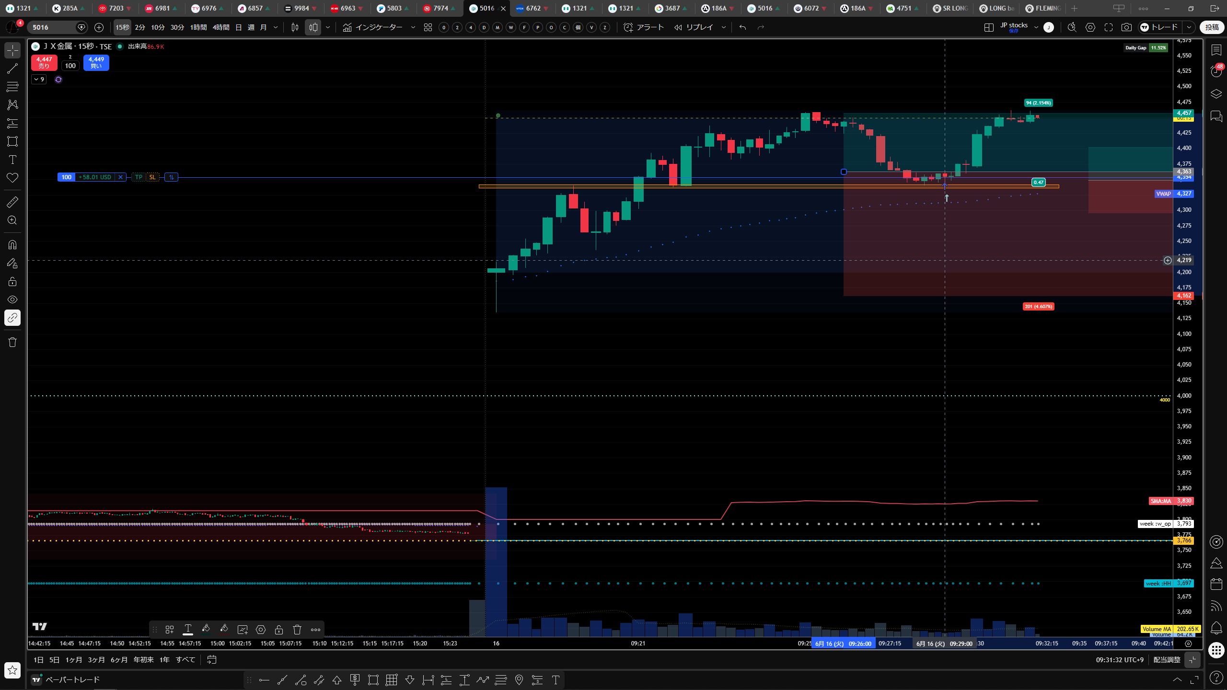1227x690 pixels.
Task: Open the object tree layers panel
Action: click(x=1216, y=94)
